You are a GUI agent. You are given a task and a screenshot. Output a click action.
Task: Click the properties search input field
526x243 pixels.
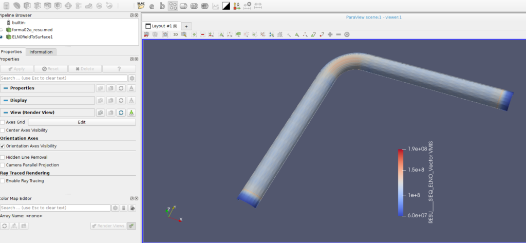(x=64, y=78)
